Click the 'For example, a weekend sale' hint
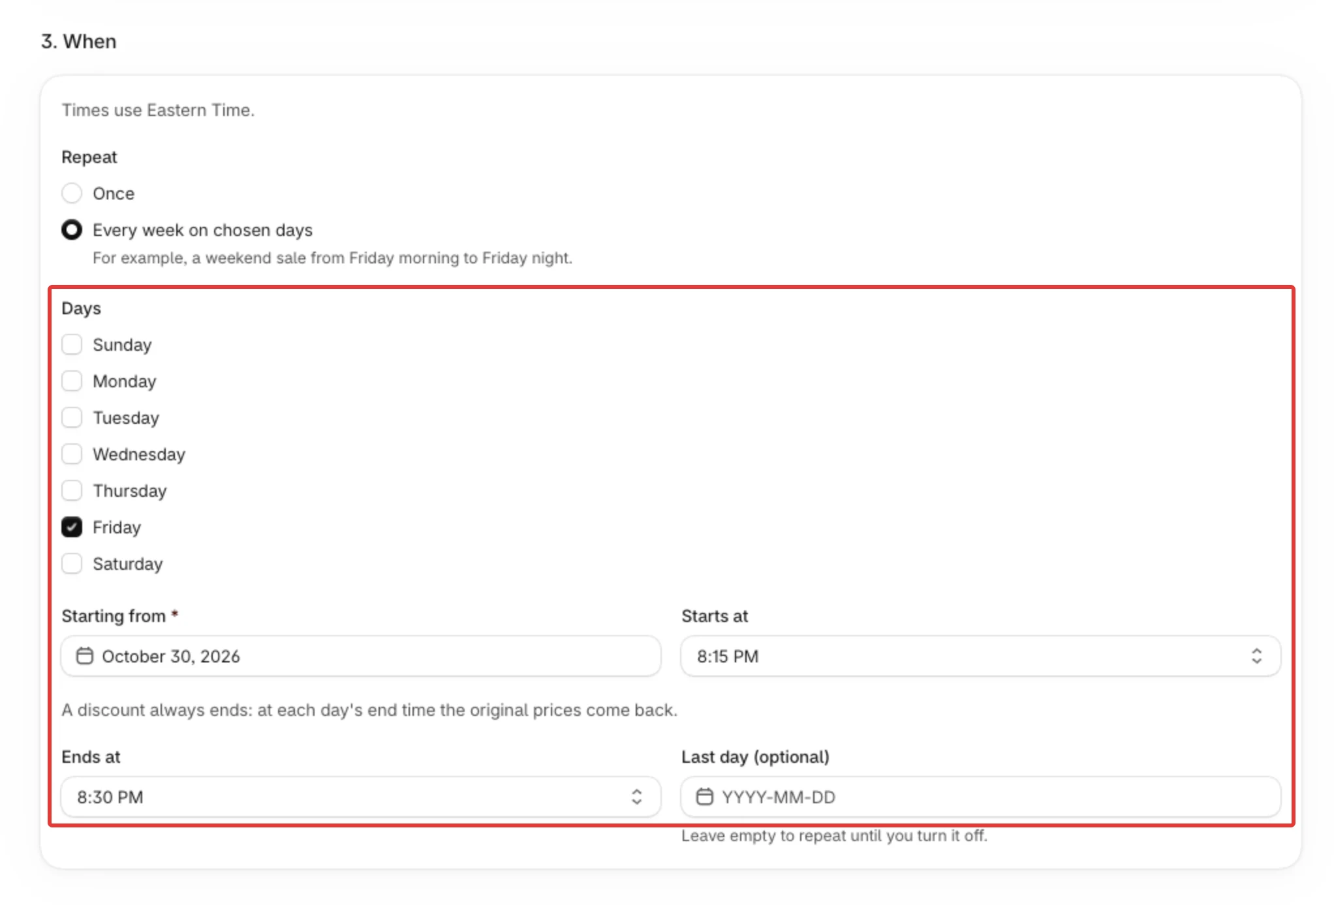The width and height of the screenshot is (1334, 905). click(x=332, y=258)
